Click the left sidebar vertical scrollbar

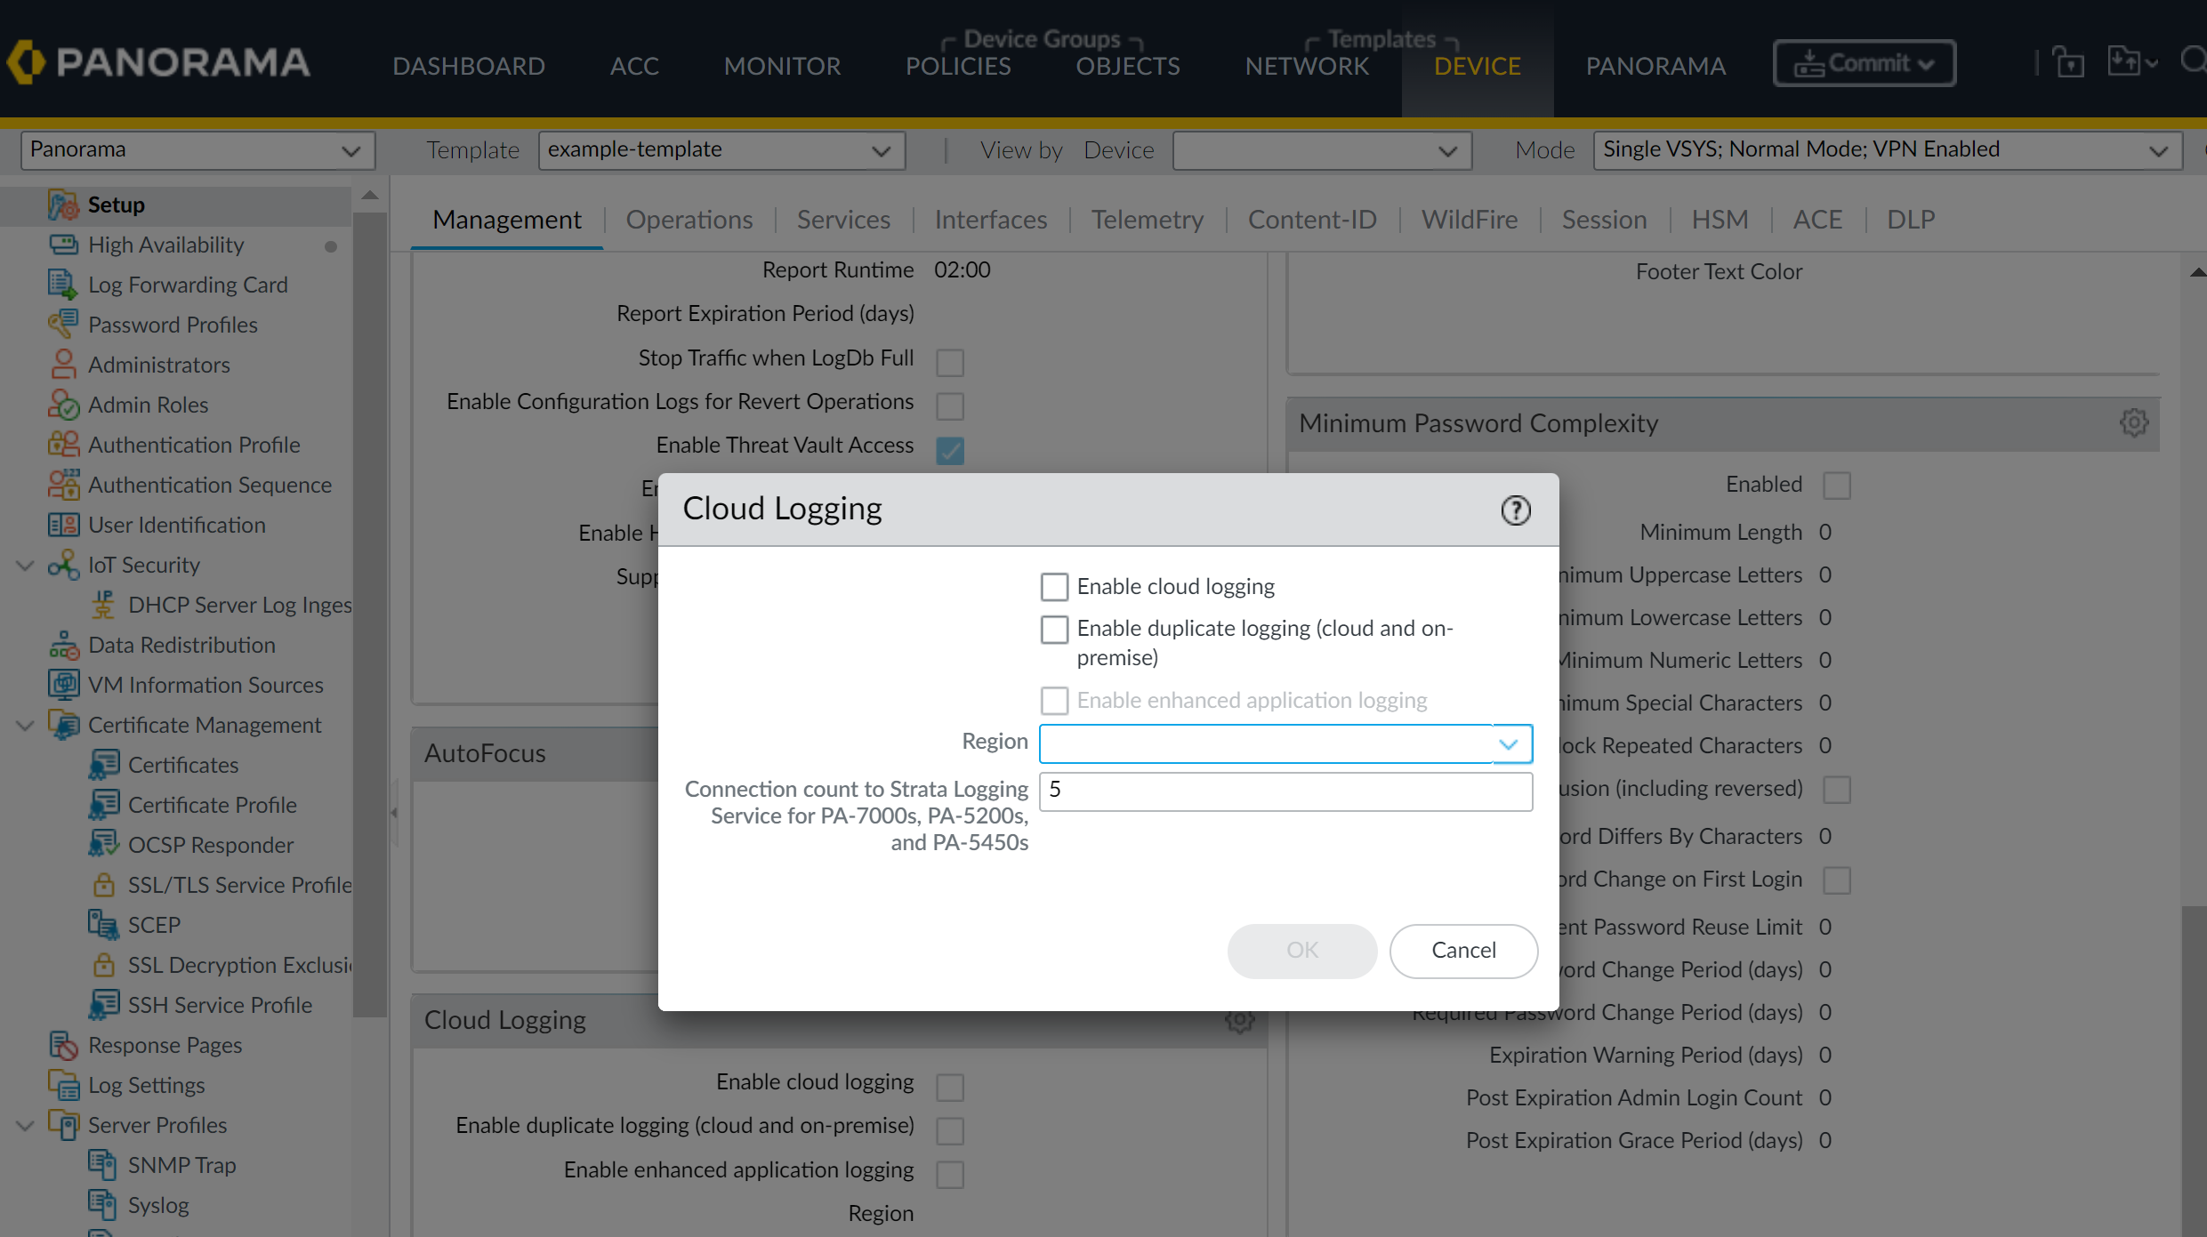(x=369, y=614)
